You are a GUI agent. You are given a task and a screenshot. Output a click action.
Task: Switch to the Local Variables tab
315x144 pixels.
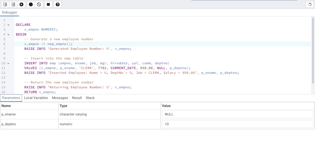36,98
